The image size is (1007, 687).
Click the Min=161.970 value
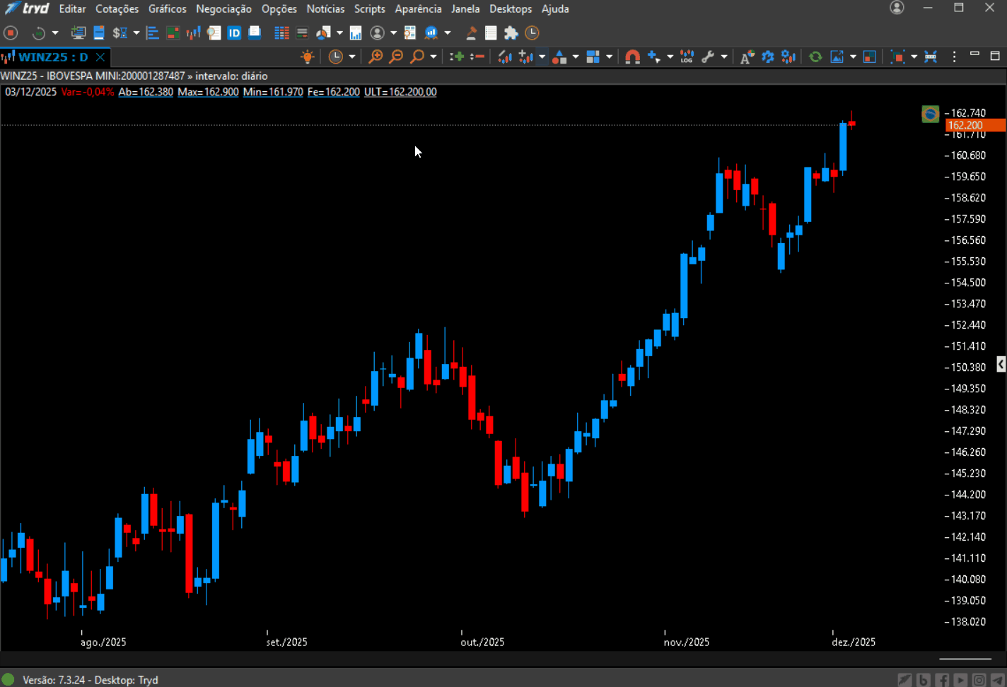pyautogui.click(x=273, y=92)
